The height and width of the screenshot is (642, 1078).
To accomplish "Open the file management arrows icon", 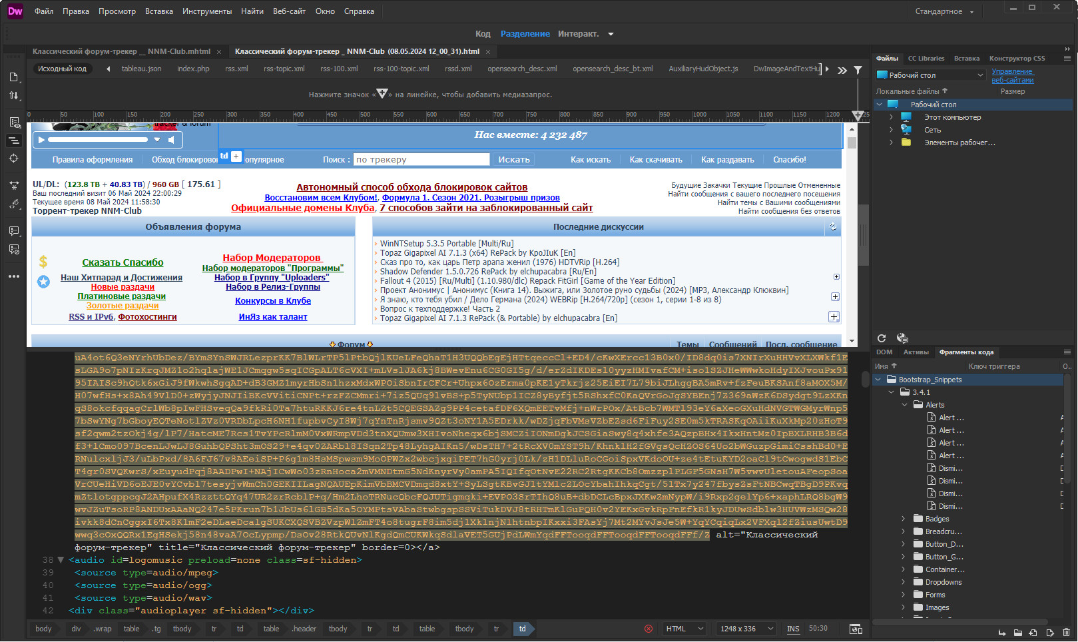I will coord(14,95).
